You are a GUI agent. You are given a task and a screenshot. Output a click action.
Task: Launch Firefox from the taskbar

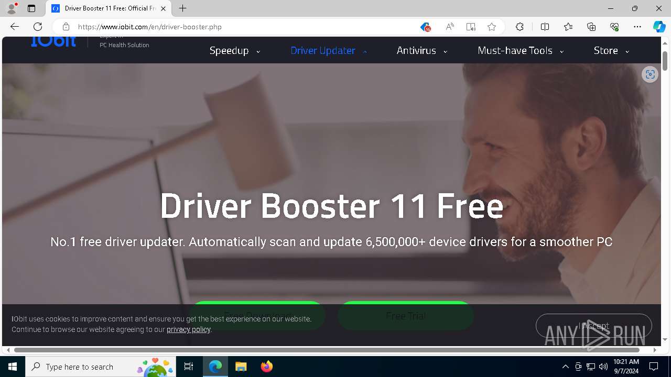[x=266, y=367]
